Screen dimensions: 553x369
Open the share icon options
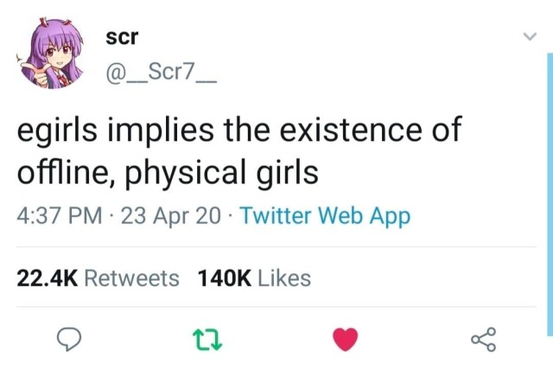pos(484,340)
